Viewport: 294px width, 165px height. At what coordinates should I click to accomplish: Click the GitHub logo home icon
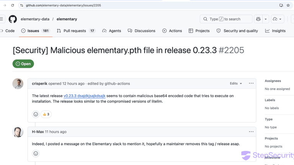point(13,19)
